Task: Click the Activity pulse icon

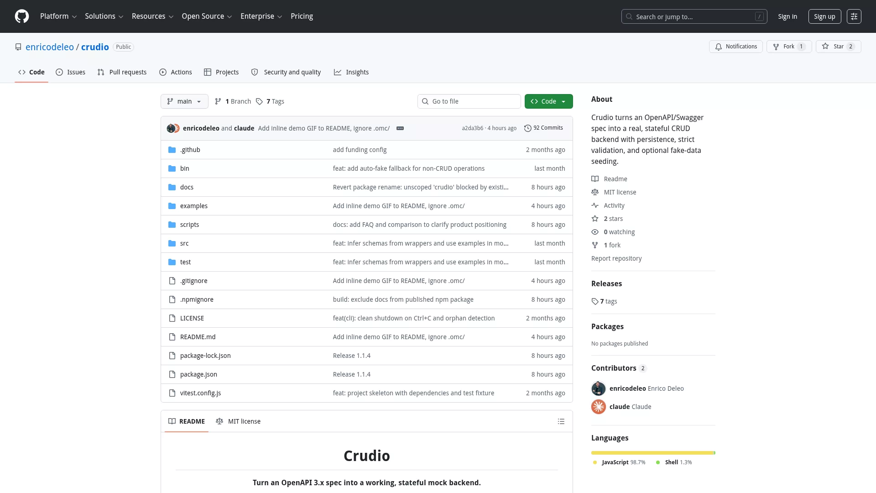Action: pos(595,205)
